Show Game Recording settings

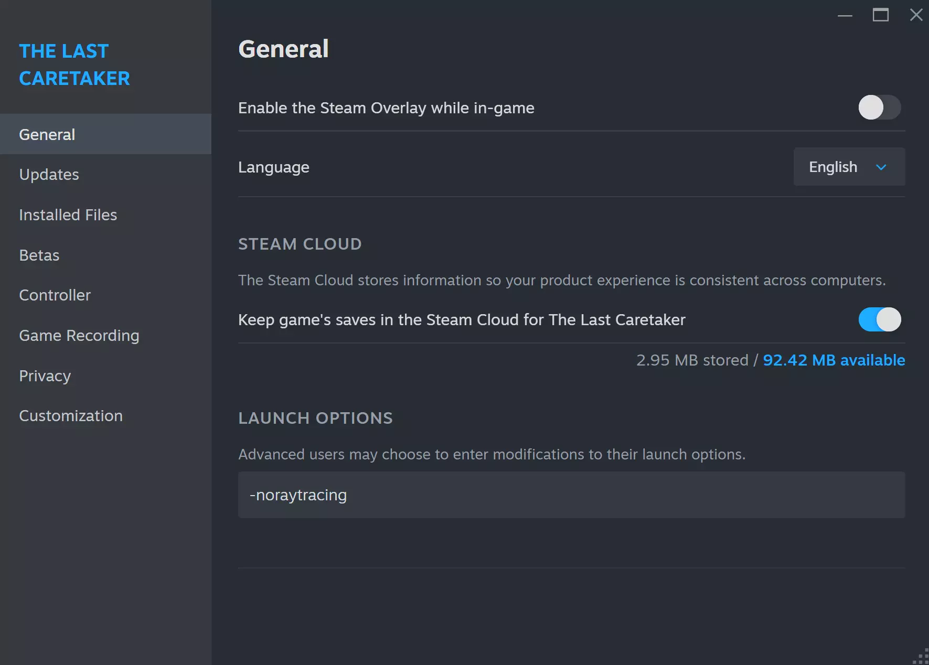[79, 336]
